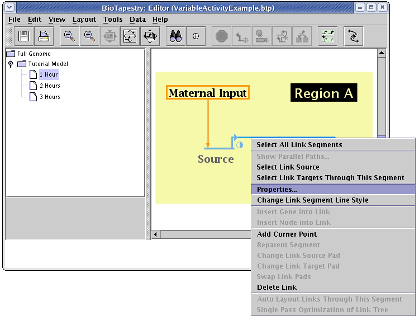
Task: Click the Region A label
Action: pos(323,93)
